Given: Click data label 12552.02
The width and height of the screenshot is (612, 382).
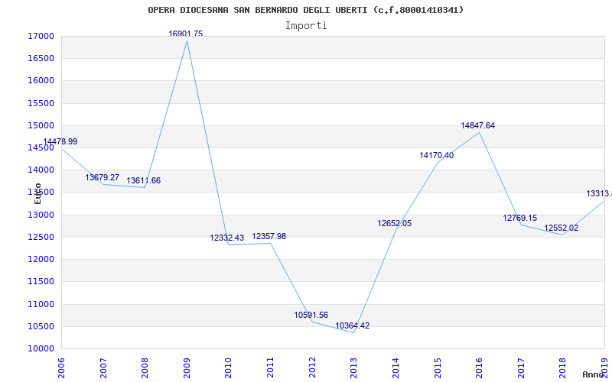Looking at the screenshot, I should pyautogui.click(x=562, y=228).
